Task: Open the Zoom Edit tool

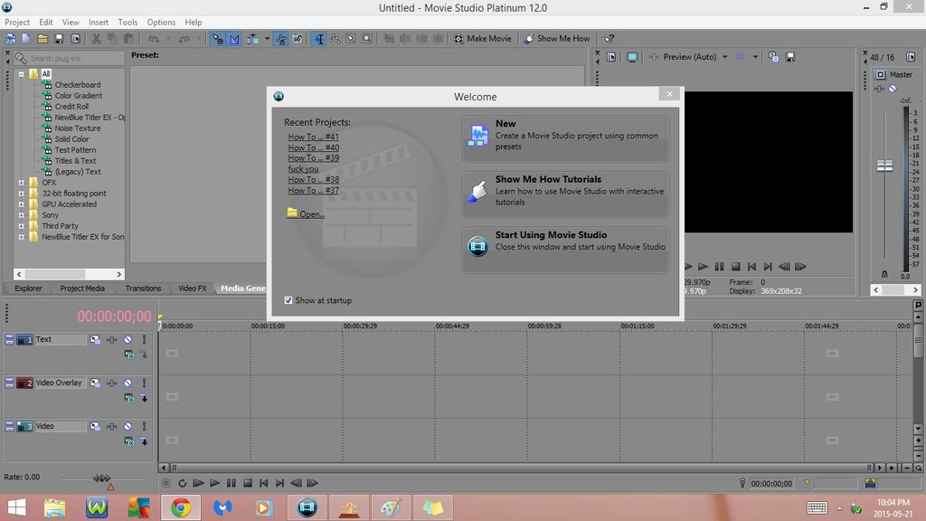Action: tap(368, 38)
